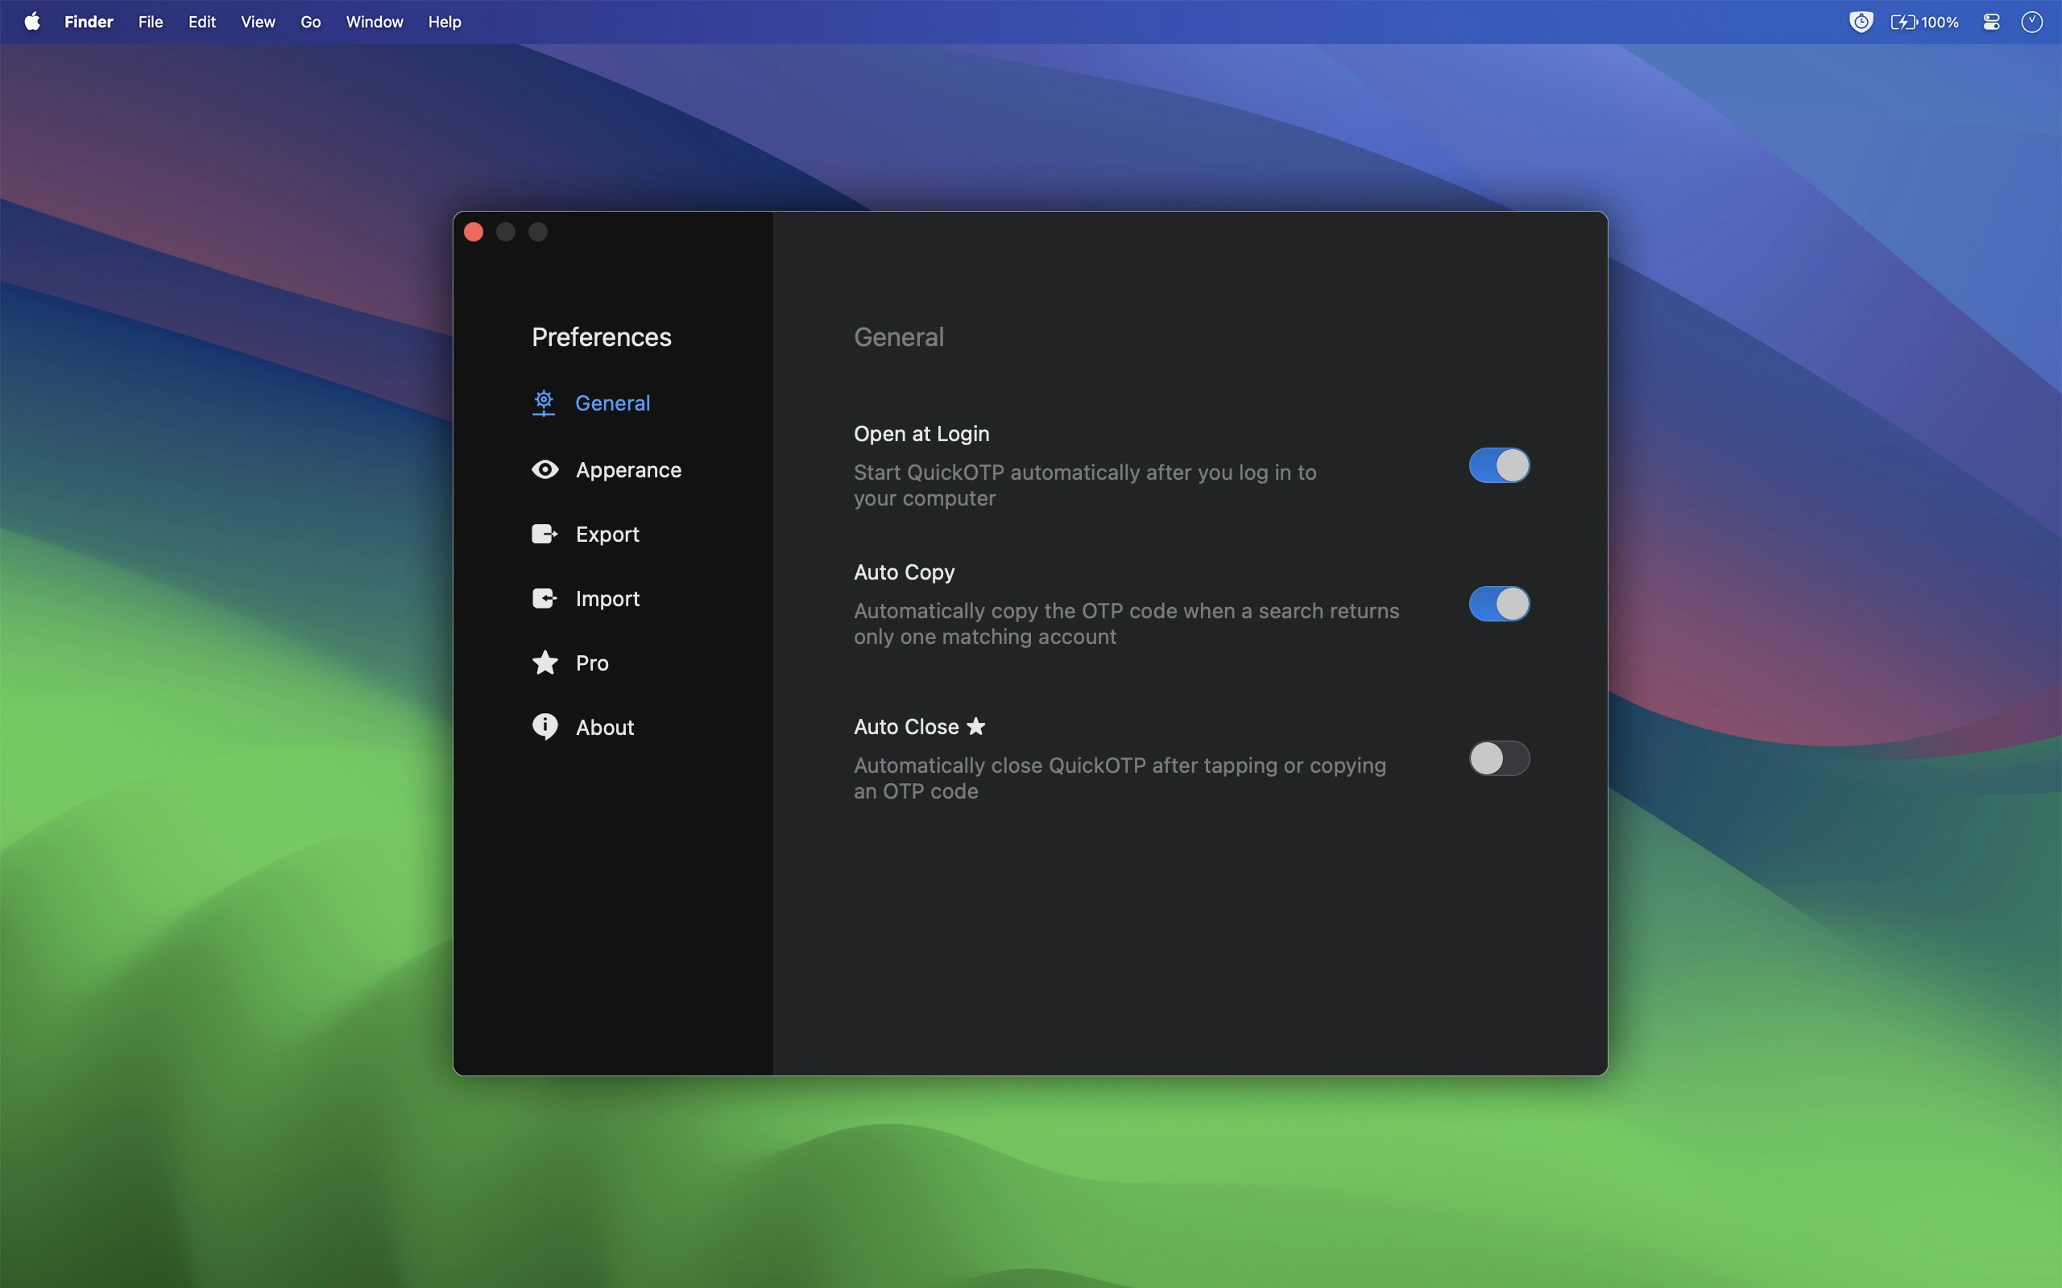
Task: Open Control Center from menu bar
Action: pyautogui.click(x=1991, y=23)
